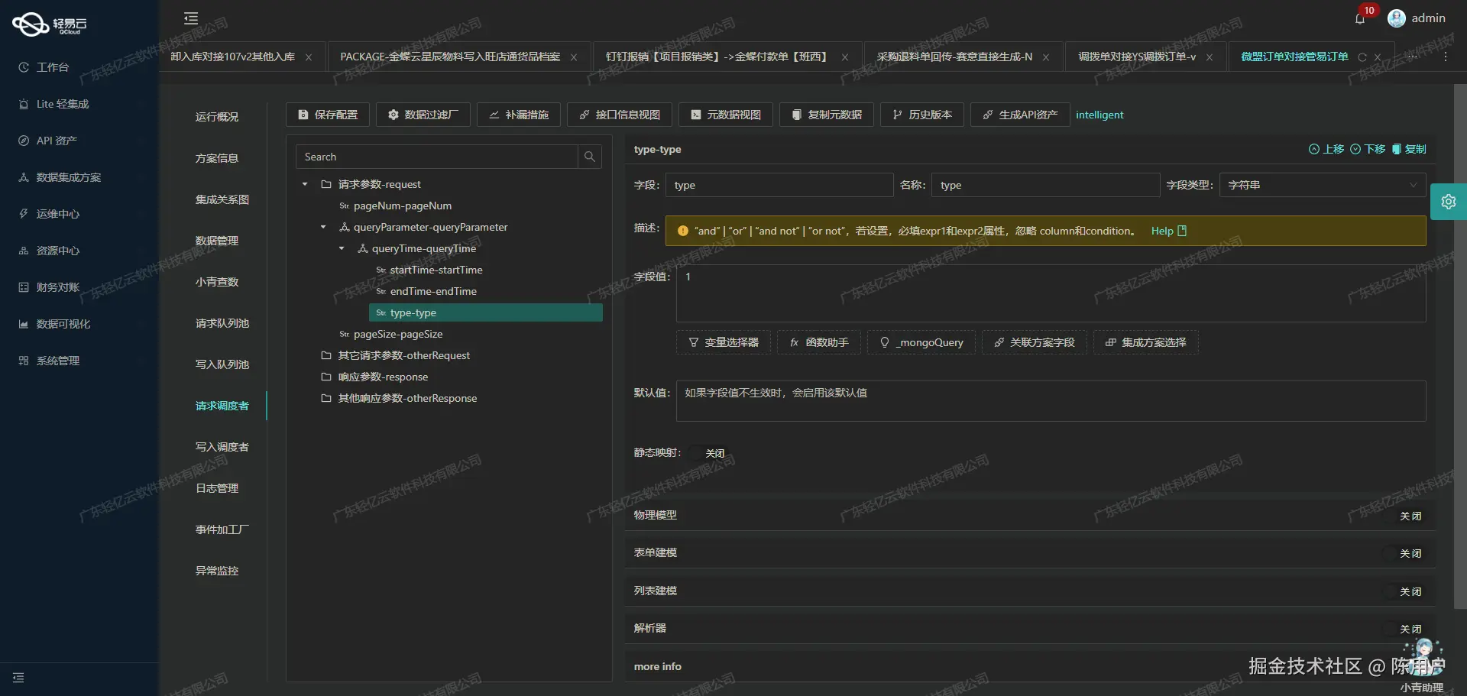Expand the 其它请求参数-otherRequest folder
1467x696 pixels.
pyautogui.click(x=396, y=355)
